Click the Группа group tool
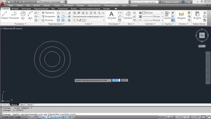 click(167, 15)
